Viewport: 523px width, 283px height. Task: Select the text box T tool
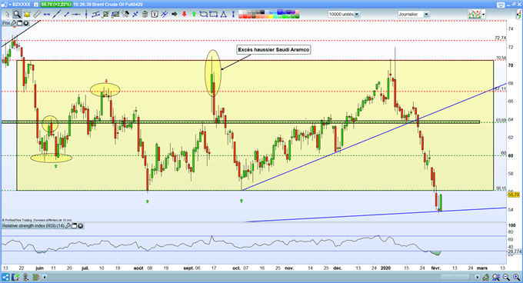155,14
